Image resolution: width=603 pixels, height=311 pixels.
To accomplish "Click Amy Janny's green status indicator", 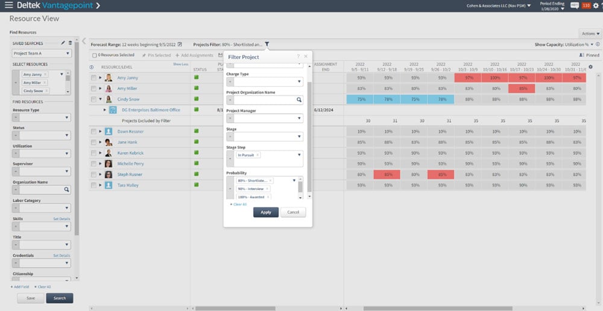I will [x=196, y=77].
